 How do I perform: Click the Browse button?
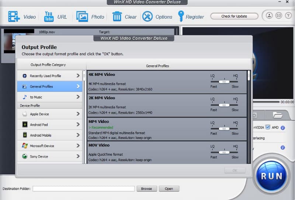[146, 189]
